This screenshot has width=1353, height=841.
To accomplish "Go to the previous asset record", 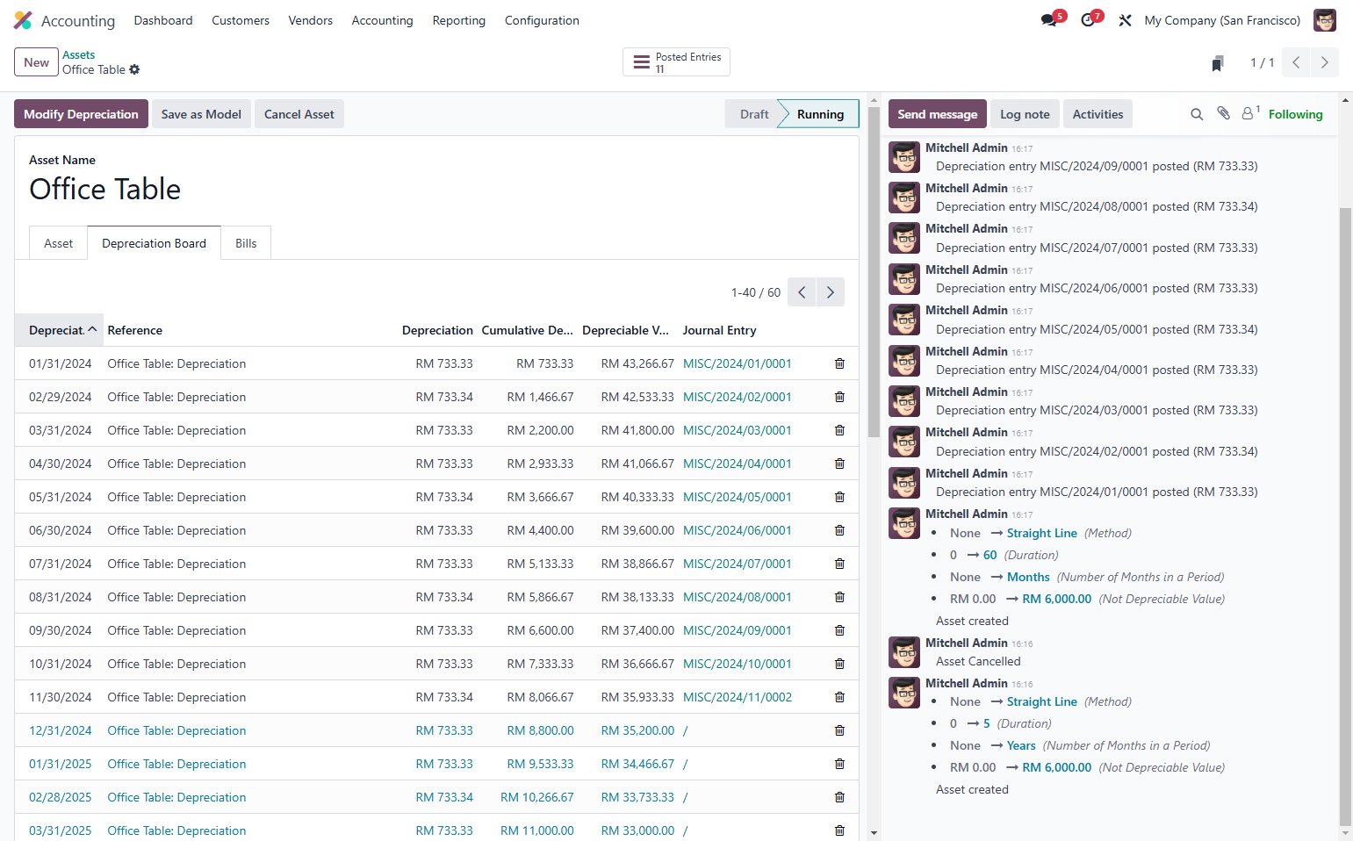I will pyautogui.click(x=1296, y=62).
